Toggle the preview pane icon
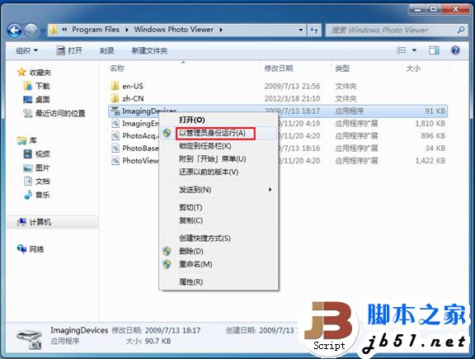 [x=434, y=50]
